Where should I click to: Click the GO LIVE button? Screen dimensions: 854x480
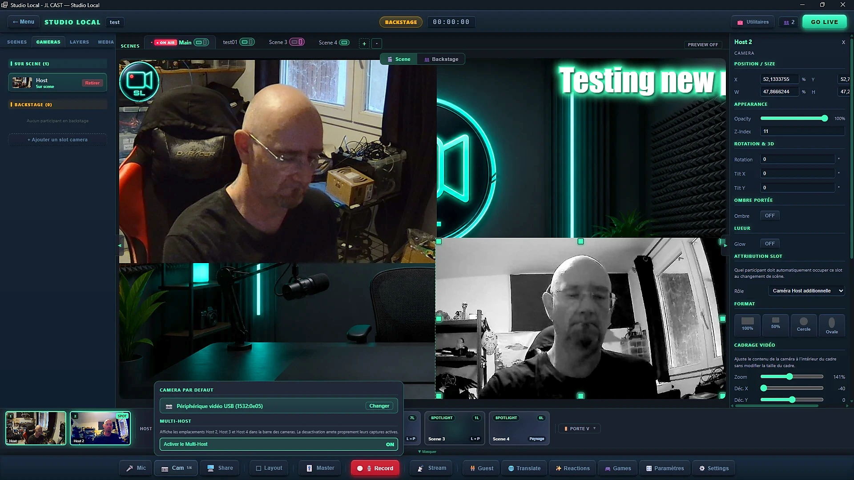pyautogui.click(x=824, y=22)
